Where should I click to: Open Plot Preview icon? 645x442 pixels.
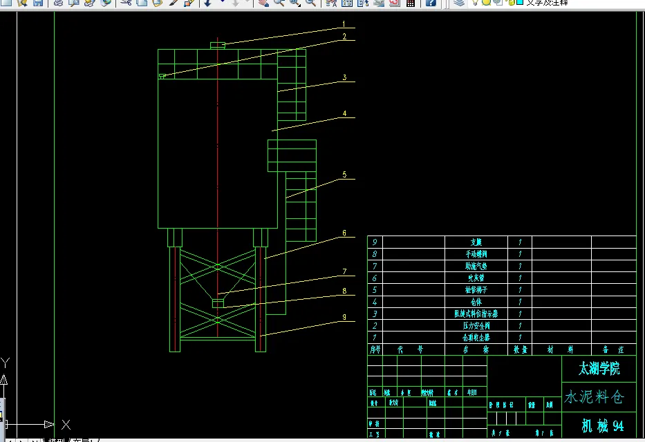coord(74,3)
